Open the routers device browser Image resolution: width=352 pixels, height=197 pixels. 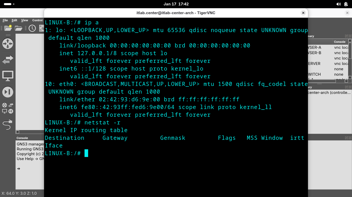coord(7,43)
